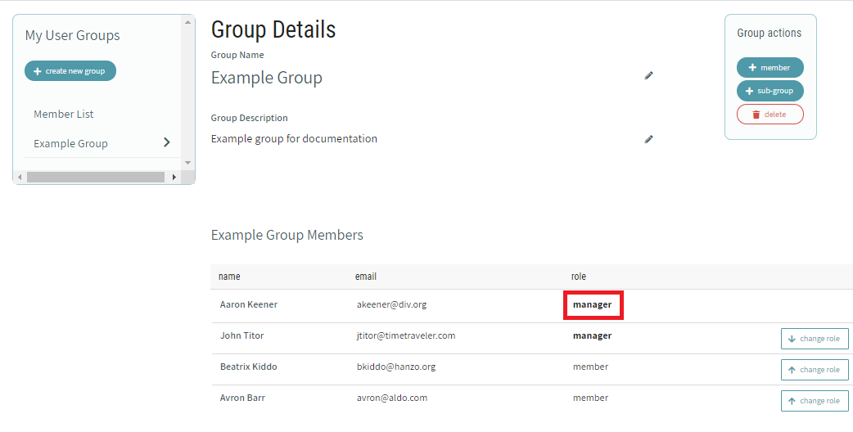This screenshot has height=432, width=853.
Task: Select Example Group in the sidebar
Action: click(x=70, y=143)
